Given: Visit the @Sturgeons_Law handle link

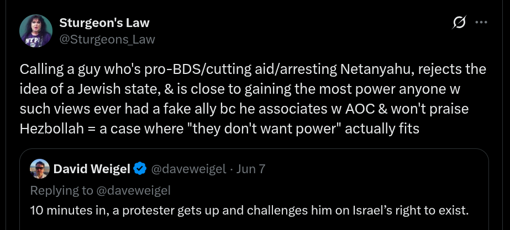Looking at the screenshot, I should 107,39.
